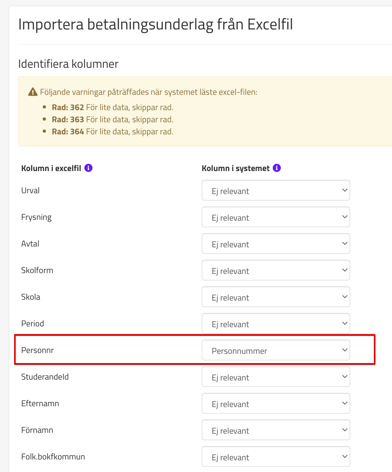The image size is (392, 472).
Task: Click the Rad: 364 warning line
Action: (112, 132)
